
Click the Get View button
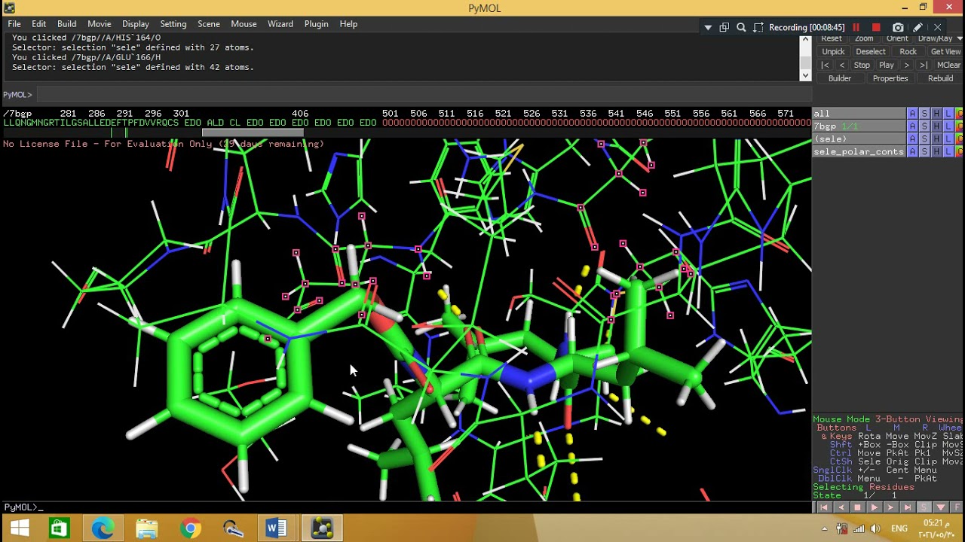click(x=945, y=51)
